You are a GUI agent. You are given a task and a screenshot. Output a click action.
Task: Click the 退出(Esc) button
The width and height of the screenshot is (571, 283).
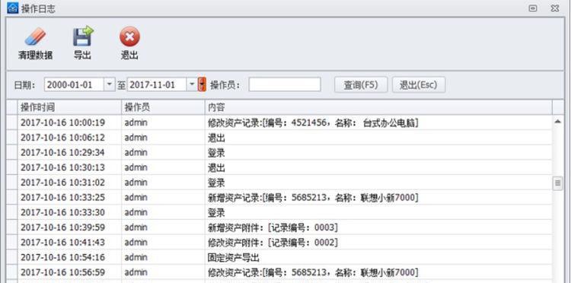(x=419, y=84)
